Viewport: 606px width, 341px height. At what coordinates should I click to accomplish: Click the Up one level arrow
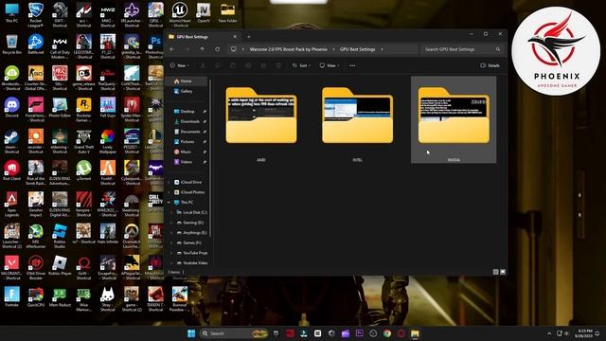pos(202,49)
